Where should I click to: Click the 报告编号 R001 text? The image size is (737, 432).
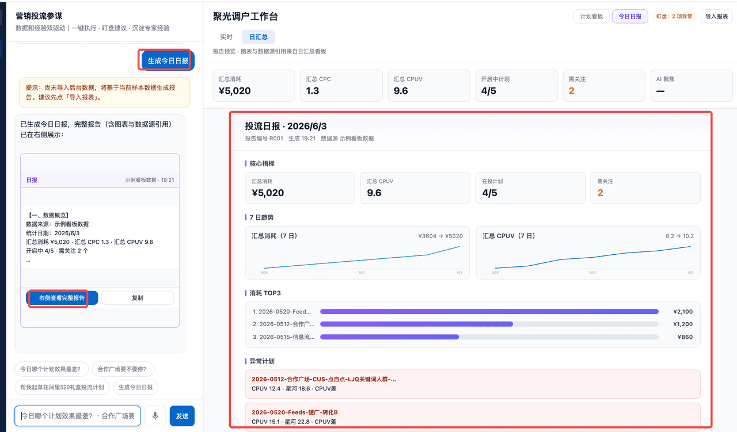pyautogui.click(x=264, y=139)
